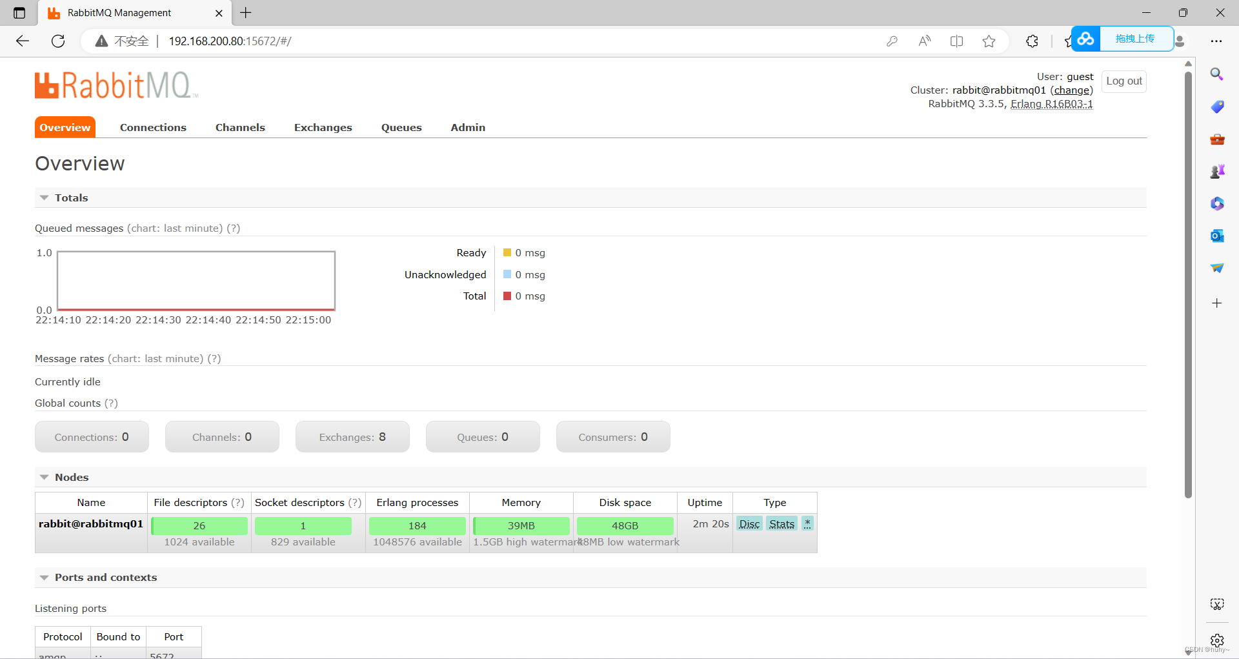Log out of the guest account
The image size is (1239, 659).
tap(1124, 81)
